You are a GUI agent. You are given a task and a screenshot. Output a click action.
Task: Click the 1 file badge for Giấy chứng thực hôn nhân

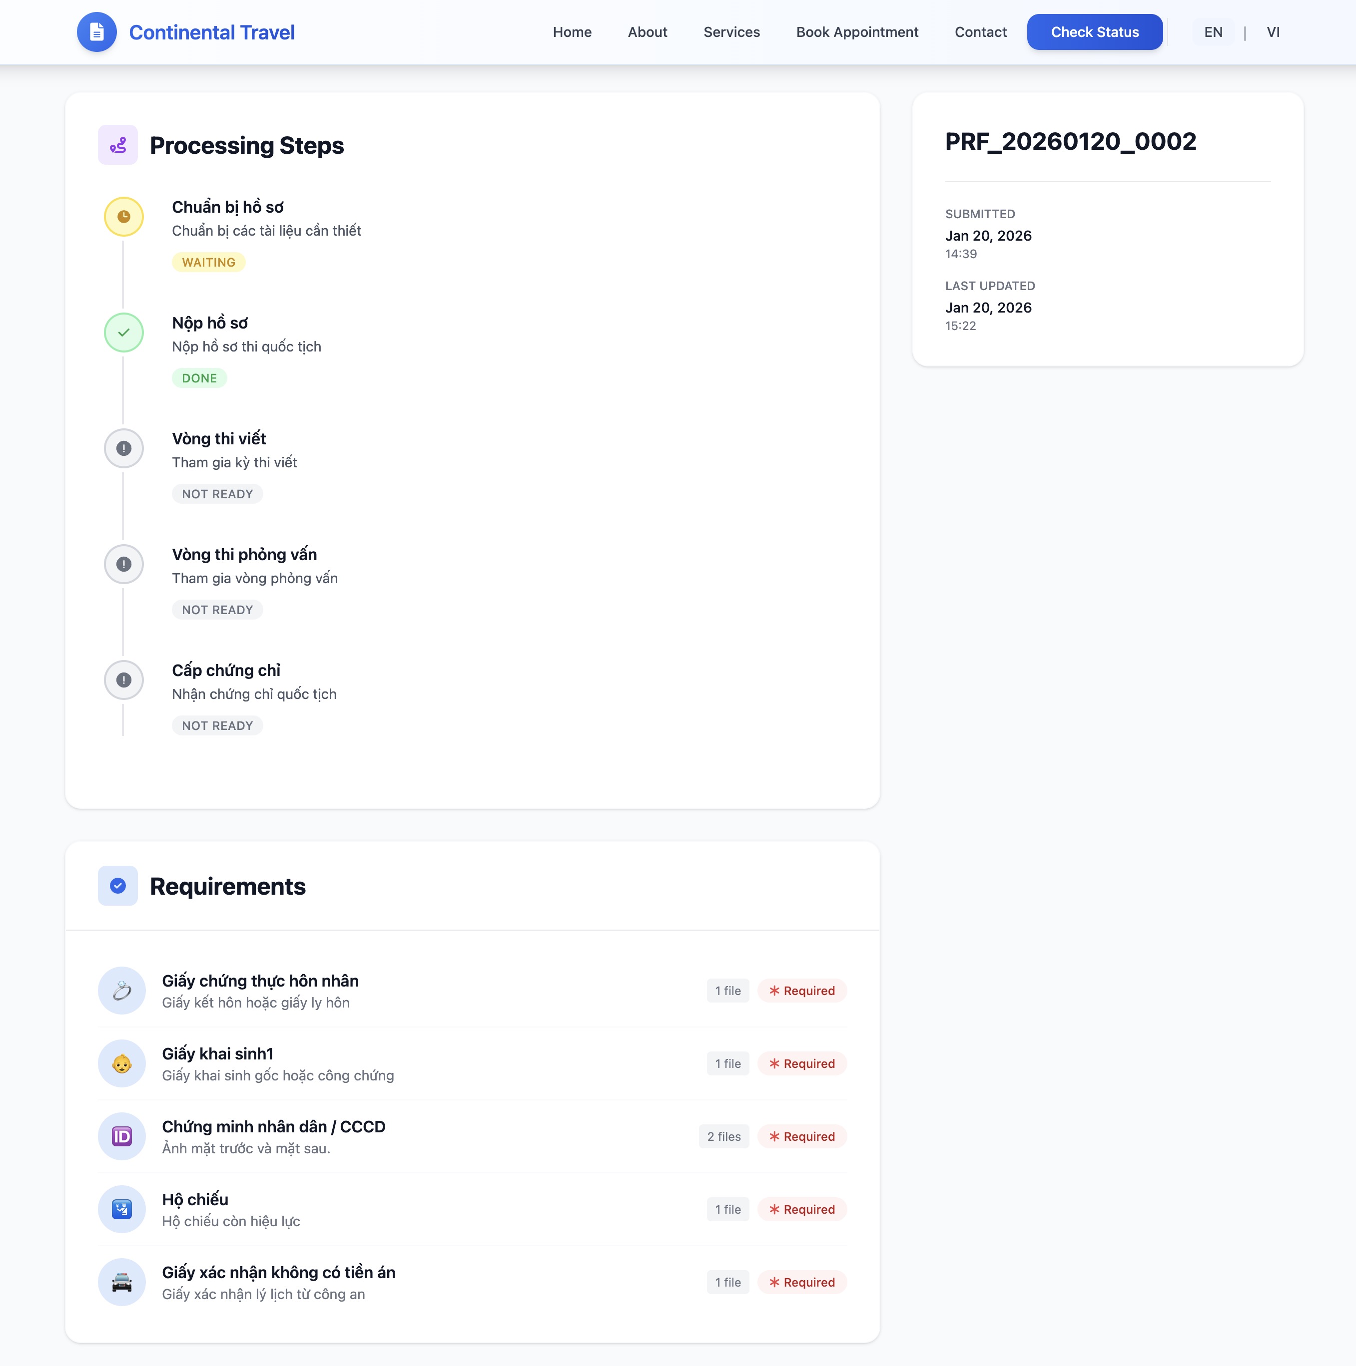pos(727,991)
